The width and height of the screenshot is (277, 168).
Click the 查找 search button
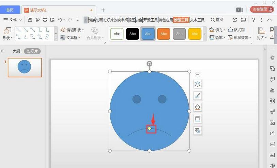(217, 20)
